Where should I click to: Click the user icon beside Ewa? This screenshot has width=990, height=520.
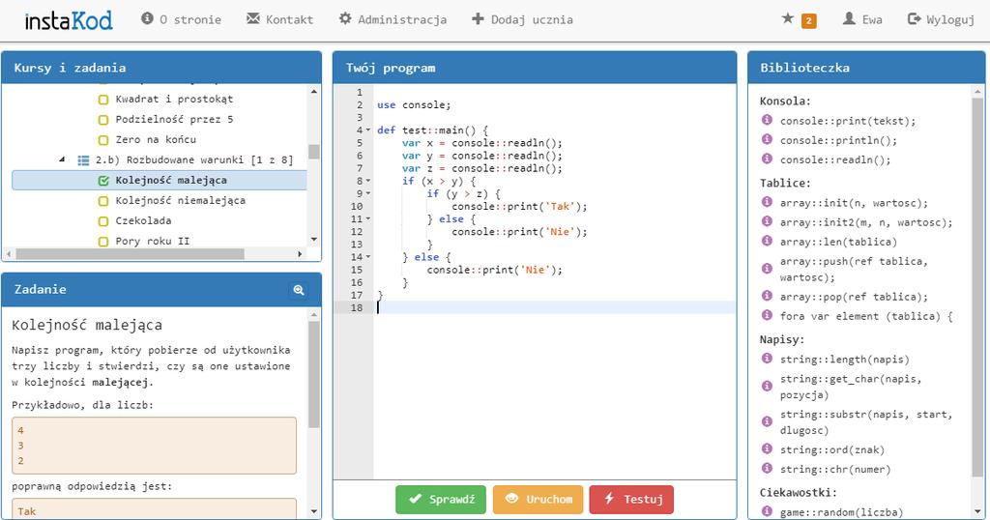tap(849, 18)
